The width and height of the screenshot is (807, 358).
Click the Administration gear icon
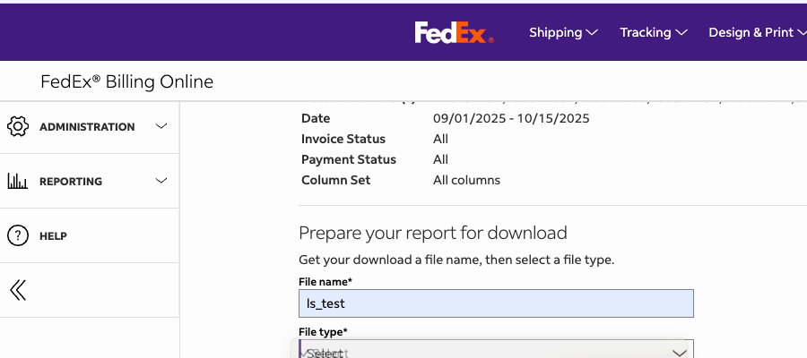[x=18, y=126]
